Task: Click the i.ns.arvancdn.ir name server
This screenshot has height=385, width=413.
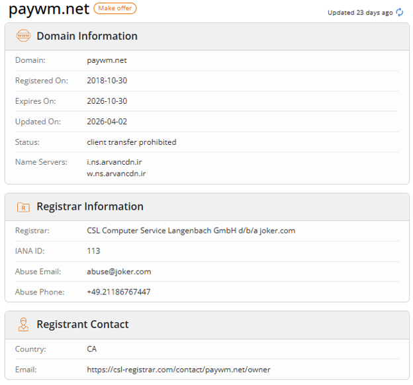Action: click(x=115, y=162)
